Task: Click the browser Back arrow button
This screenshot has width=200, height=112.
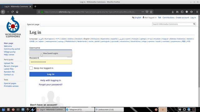Action: [3, 12]
